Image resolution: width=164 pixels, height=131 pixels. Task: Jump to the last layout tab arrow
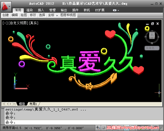click(x=14, y=104)
